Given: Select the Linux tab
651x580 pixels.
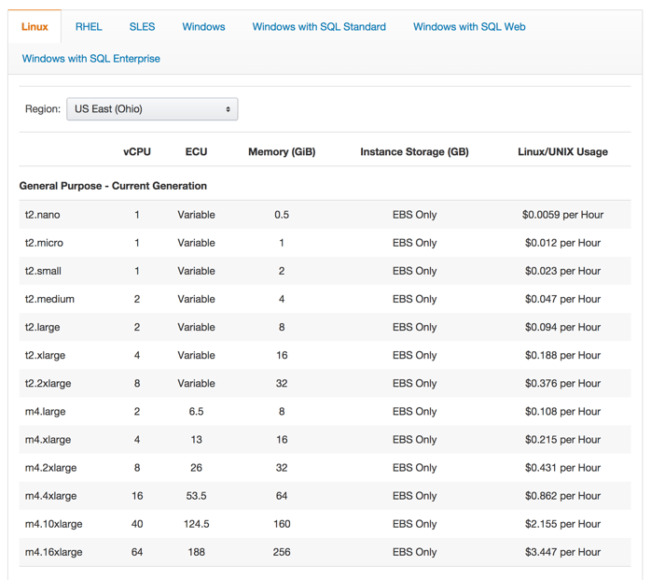Looking at the screenshot, I should (35, 26).
